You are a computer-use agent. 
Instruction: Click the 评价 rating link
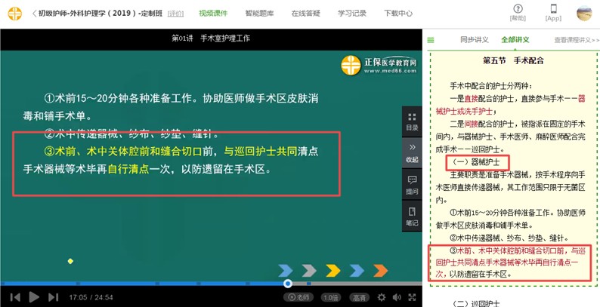pos(175,14)
